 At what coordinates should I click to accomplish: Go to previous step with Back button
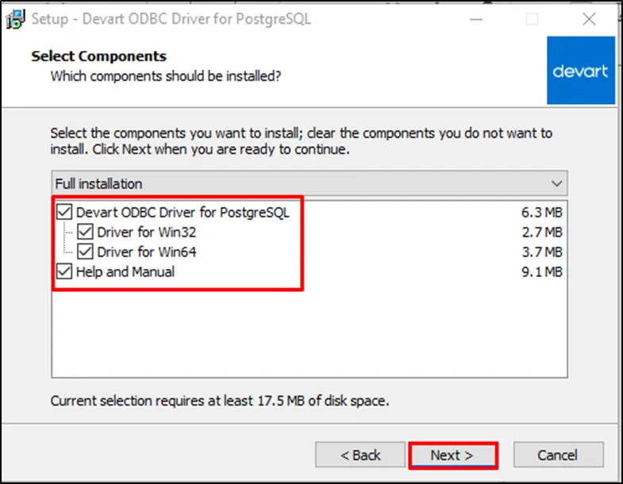(x=360, y=455)
